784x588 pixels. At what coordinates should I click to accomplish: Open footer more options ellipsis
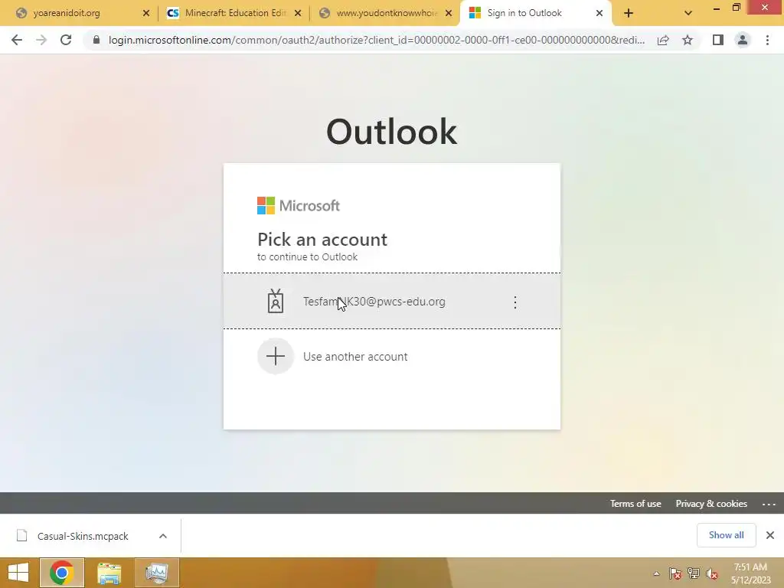click(x=769, y=504)
